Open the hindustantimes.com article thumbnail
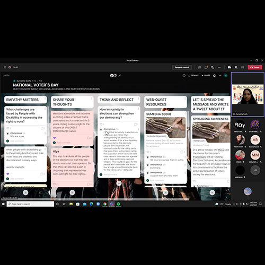This screenshot has width=265, height=265. click(x=165, y=128)
